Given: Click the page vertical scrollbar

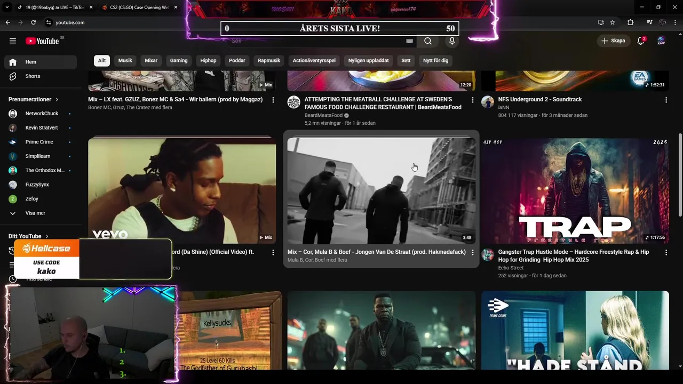Looking at the screenshot, I should (x=680, y=175).
